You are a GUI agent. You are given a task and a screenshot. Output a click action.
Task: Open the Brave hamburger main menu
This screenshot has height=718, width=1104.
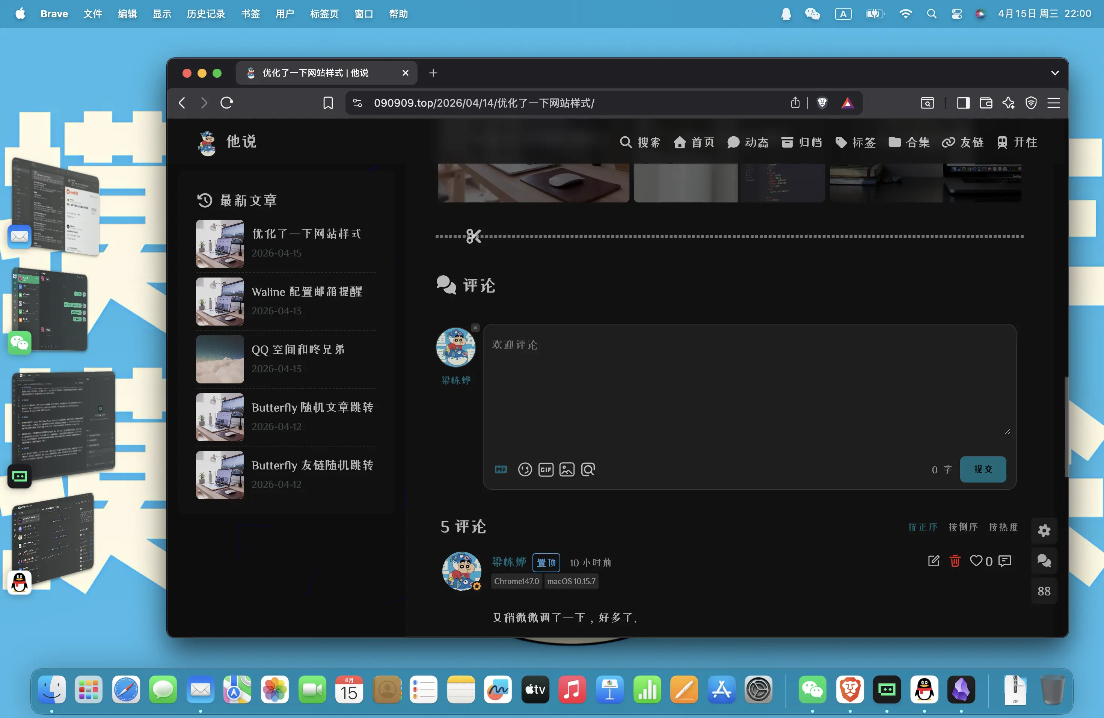point(1053,103)
